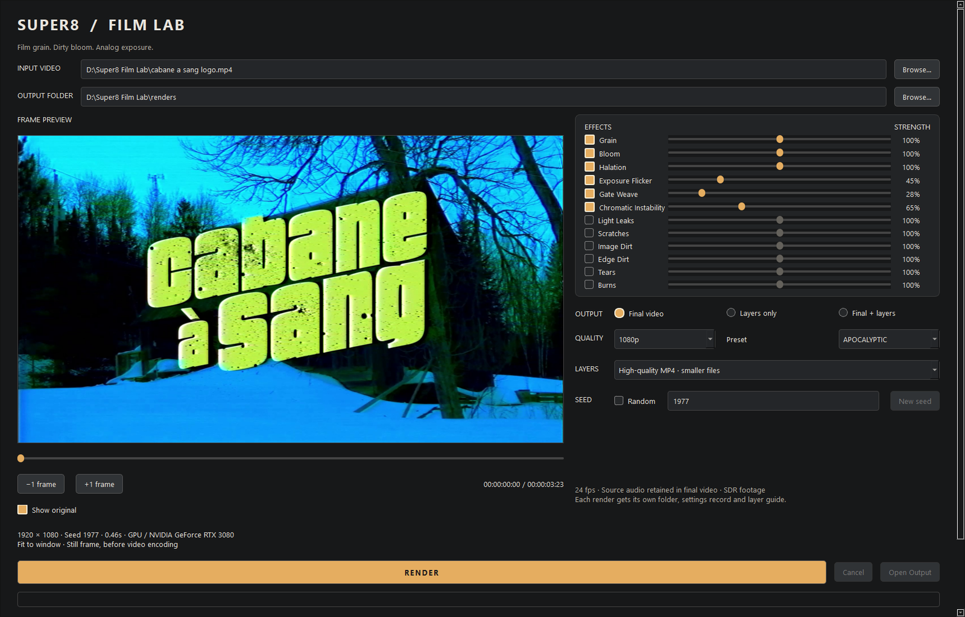Enable the Image Dirt effect
The height and width of the screenshot is (617, 965).
(x=589, y=246)
